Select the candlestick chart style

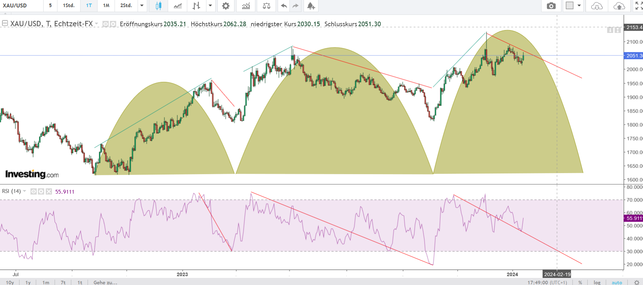point(159,6)
